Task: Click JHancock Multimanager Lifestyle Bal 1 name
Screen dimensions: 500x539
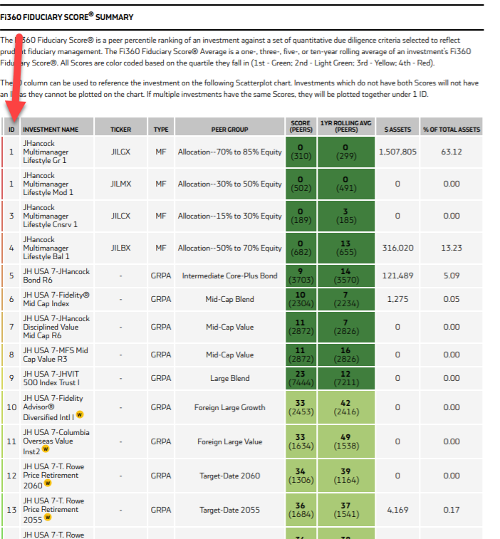Action: click(x=46, y=248)
